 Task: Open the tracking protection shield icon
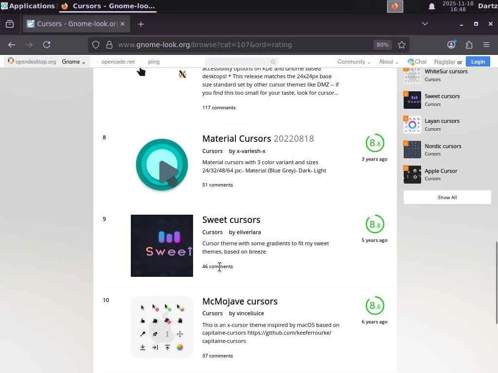96,45
